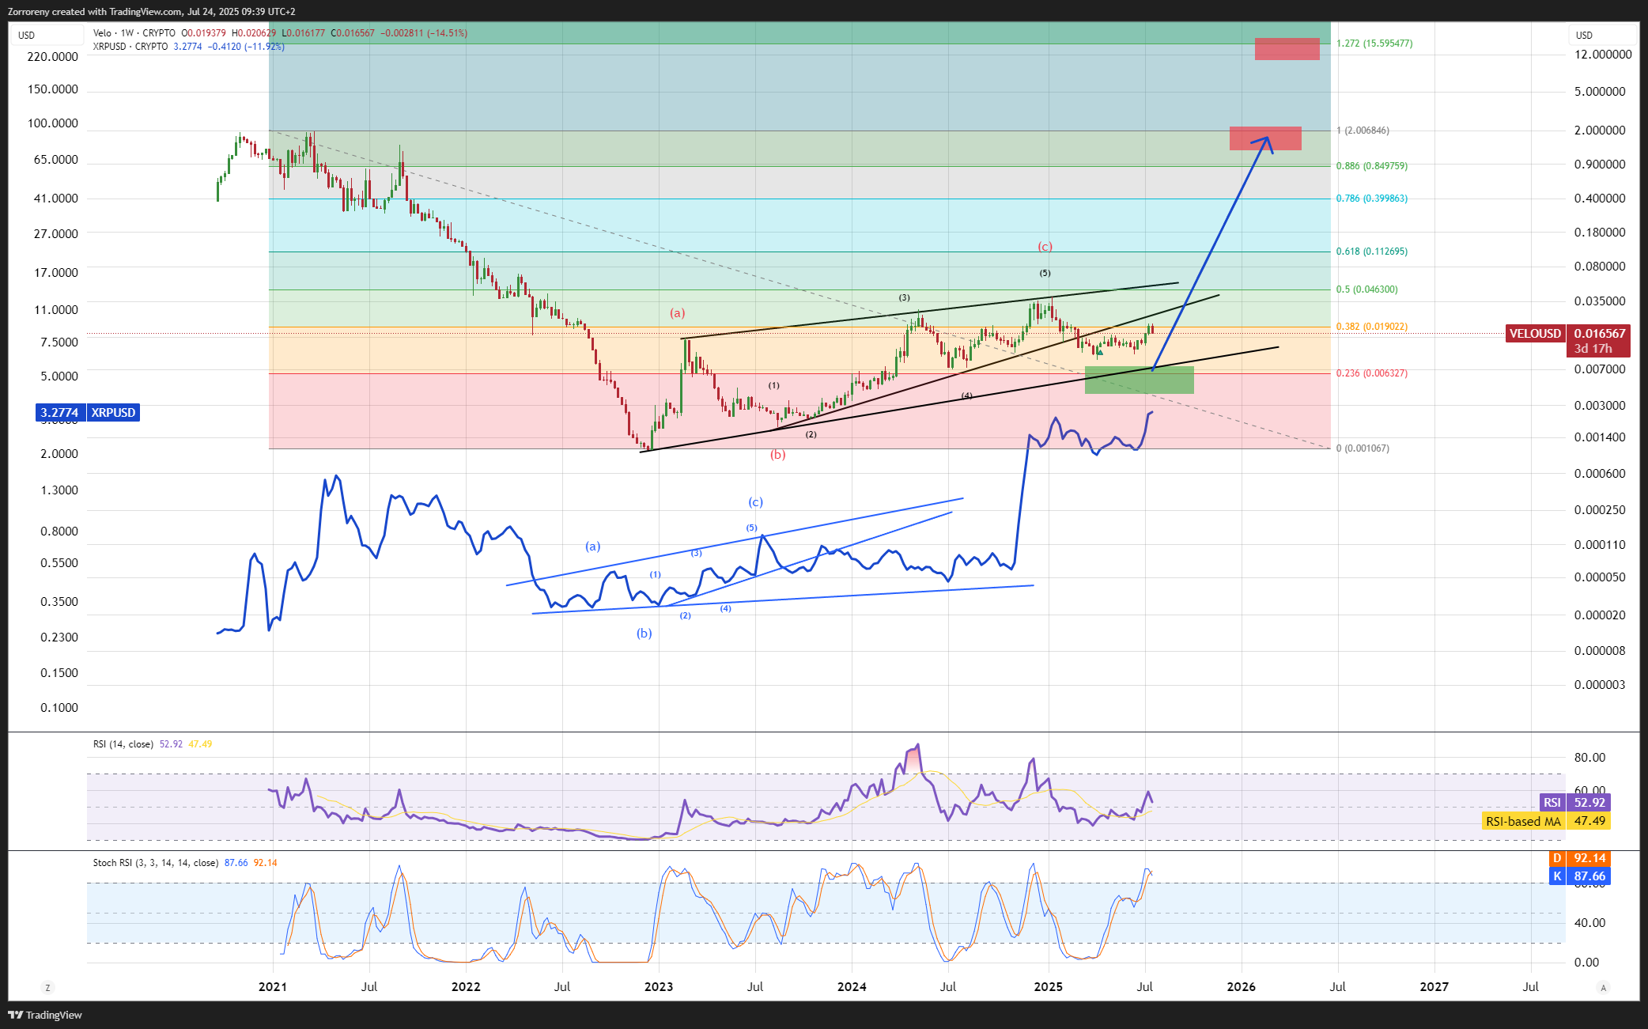
Task: Select the red target box at 1.272 level
Action: [x=1287, y=49]
